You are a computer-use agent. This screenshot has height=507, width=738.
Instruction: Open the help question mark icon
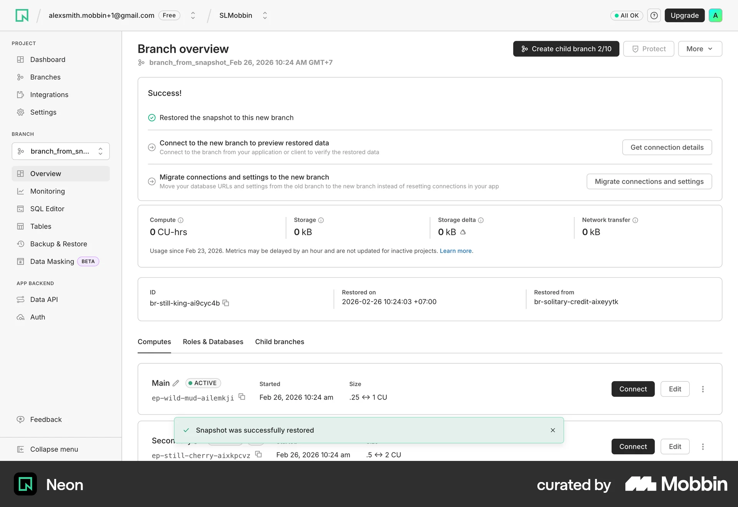pos(654,15)
